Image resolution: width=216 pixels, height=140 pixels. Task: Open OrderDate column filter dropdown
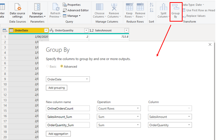(x=46, y=30)
